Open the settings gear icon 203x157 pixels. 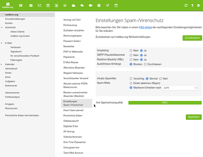click(198, 5)
